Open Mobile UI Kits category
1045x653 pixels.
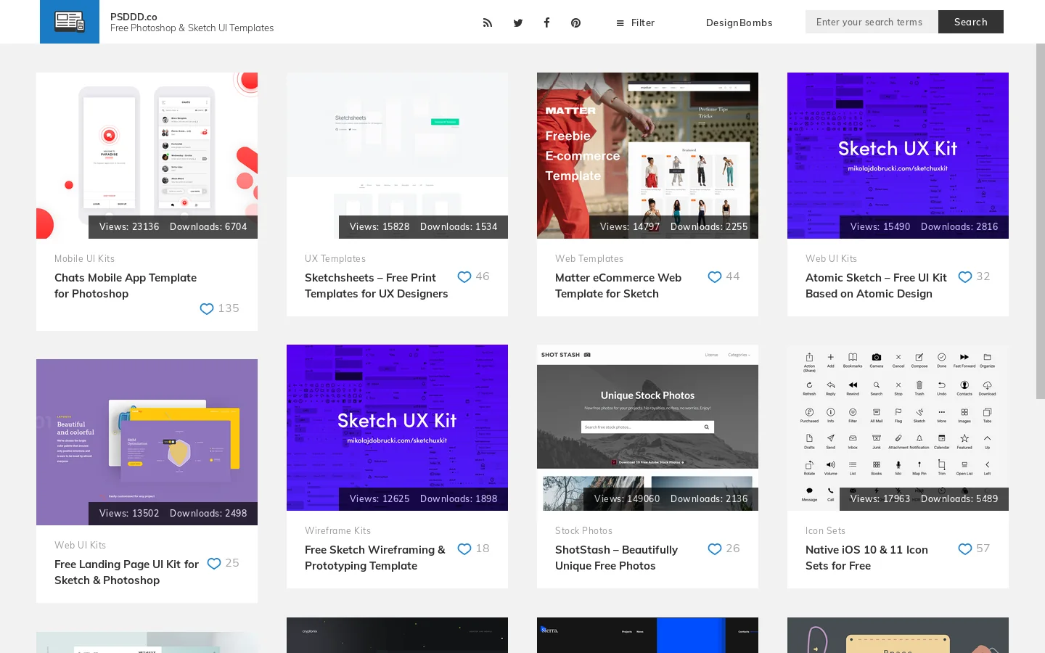(x=84, y=258)
